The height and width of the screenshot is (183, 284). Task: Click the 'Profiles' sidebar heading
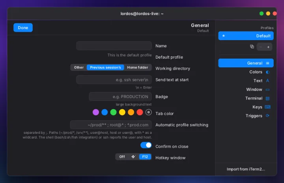(x=267, y=28)
